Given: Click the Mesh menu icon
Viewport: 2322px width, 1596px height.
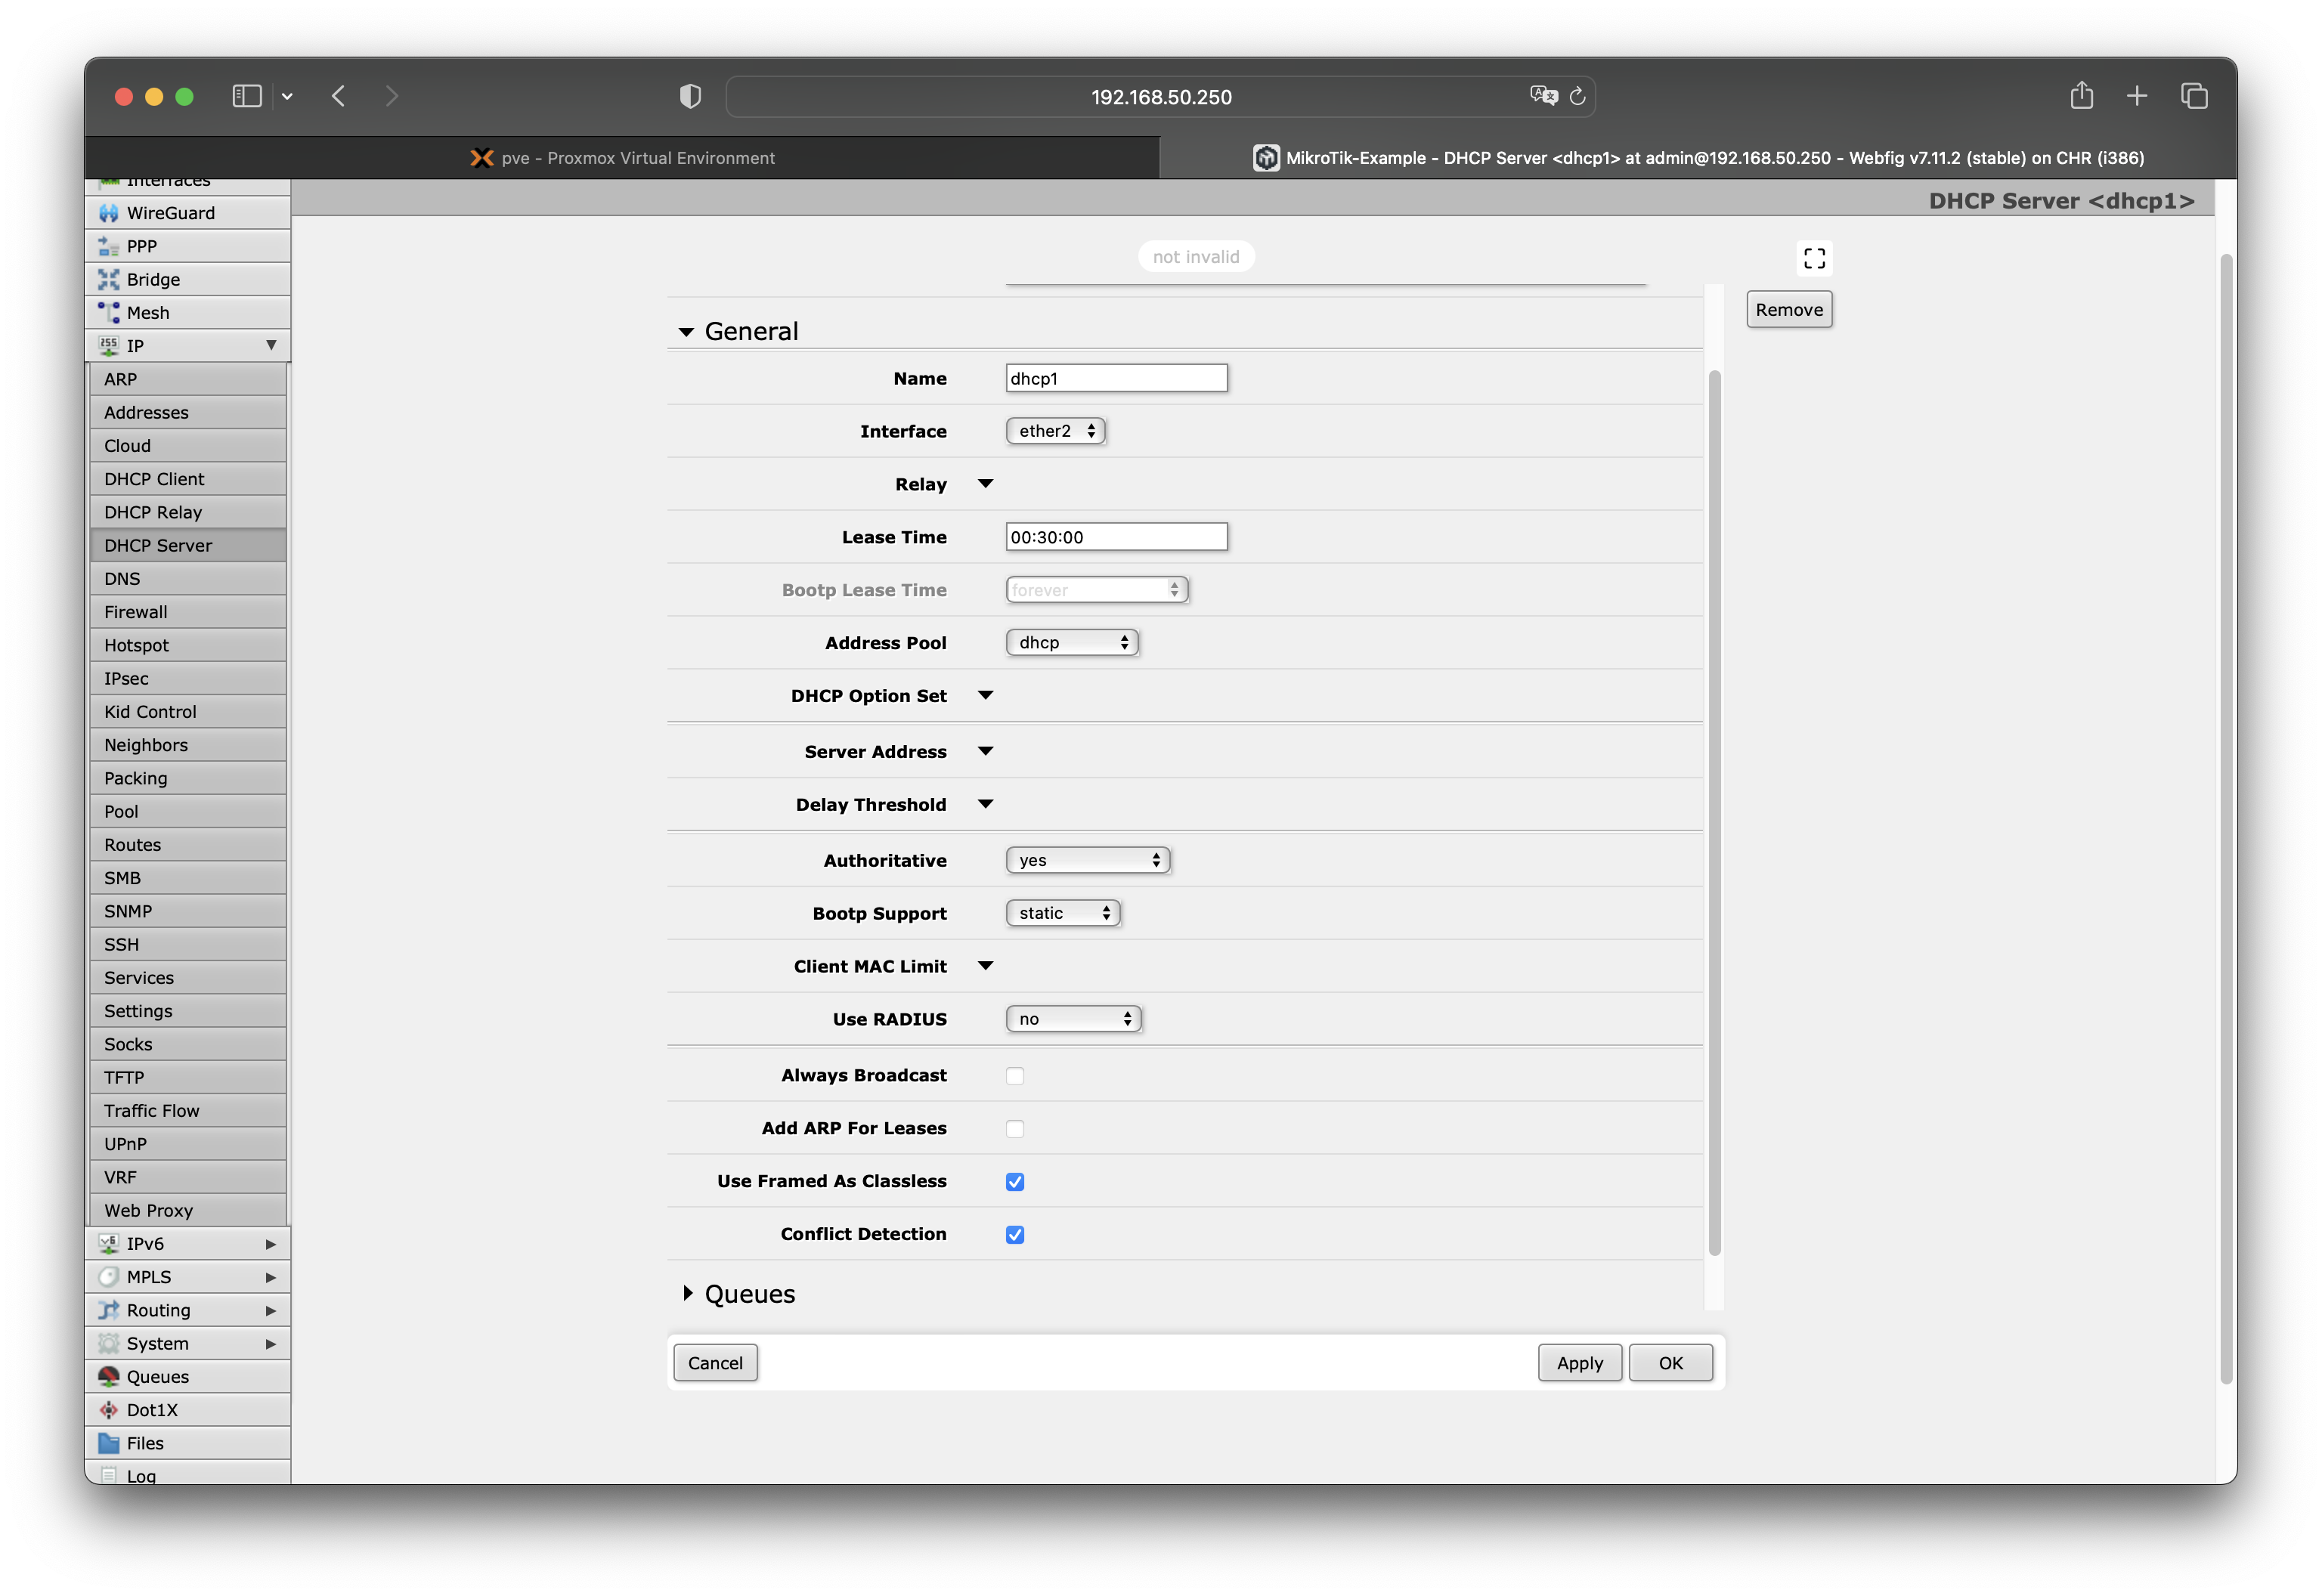Looking at the screenshot, I should coord(108,313).
